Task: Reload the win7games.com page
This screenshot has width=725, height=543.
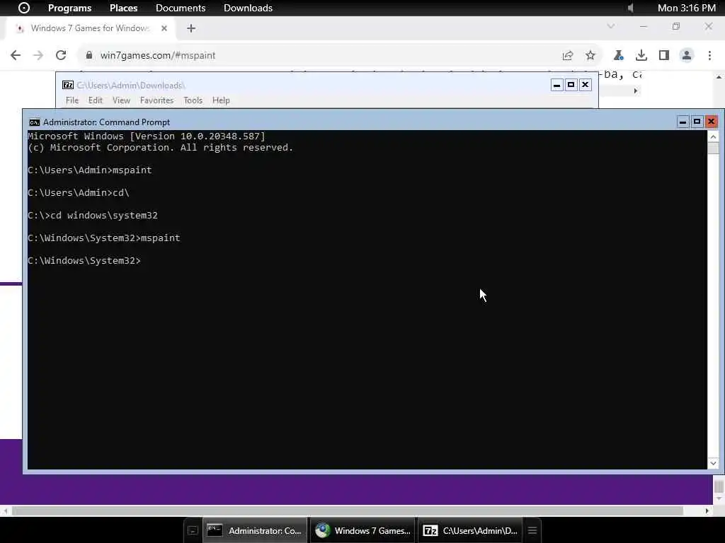Action: (61, 55)
